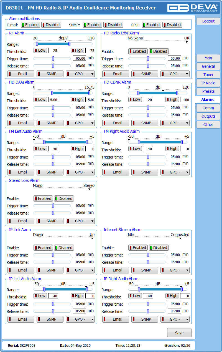The height and width of the screenshot is (352, 222).
Task: Open the IP Link Alarm GPO dropdown
Action: coord(80,270)
